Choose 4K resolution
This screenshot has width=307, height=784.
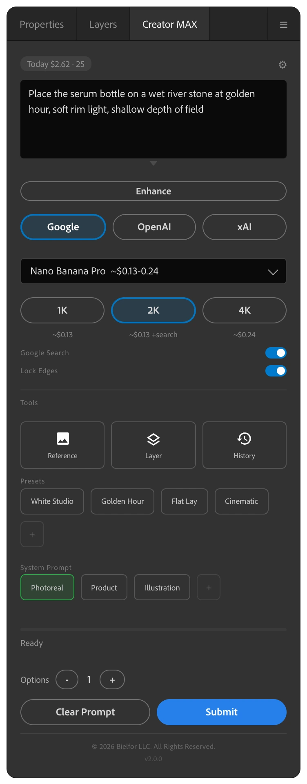pos(245,310)
